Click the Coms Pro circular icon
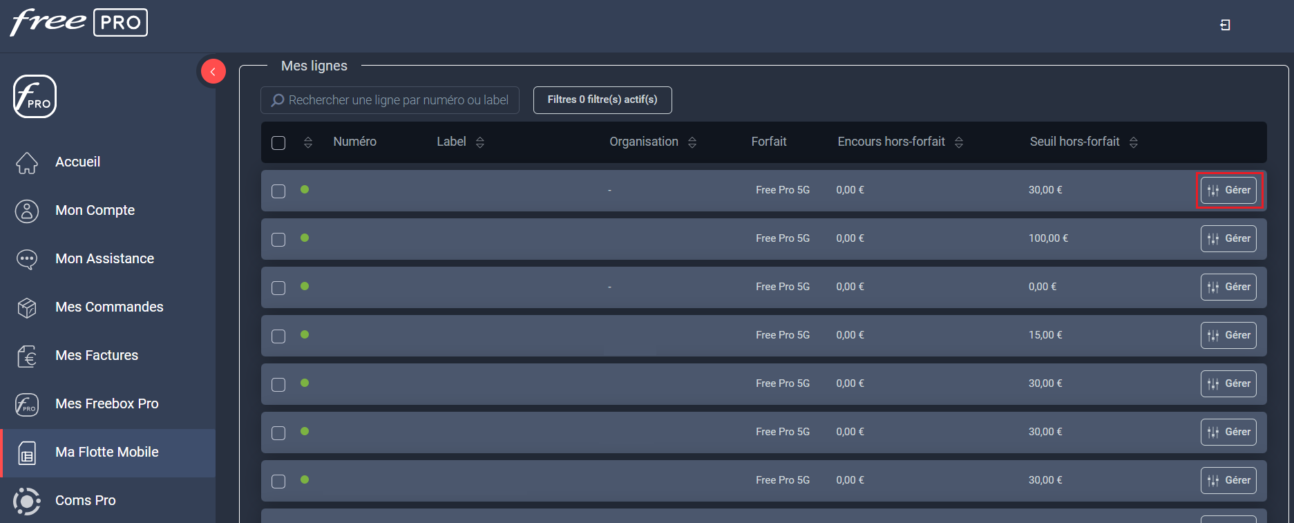 click(27, 501)
